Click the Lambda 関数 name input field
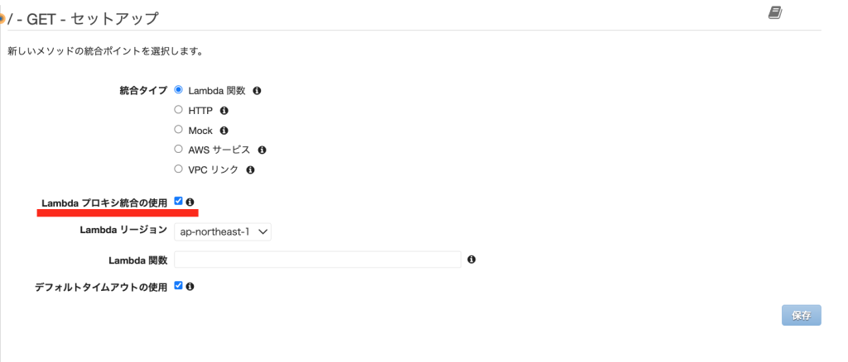Screen dimensions: 848x362 (x=317, y=260)
